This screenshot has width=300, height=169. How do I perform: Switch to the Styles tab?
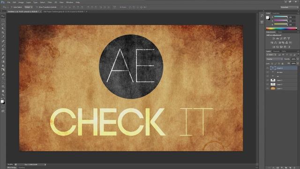280,32
